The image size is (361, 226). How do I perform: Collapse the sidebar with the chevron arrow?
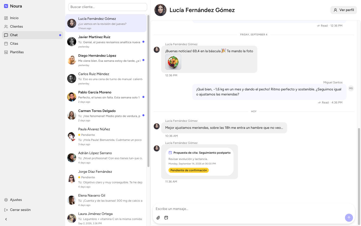click(6, 219)
